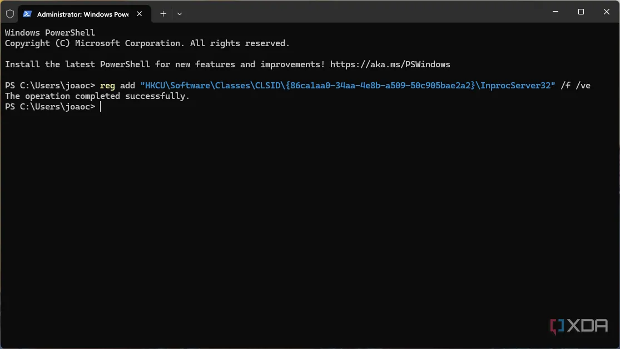Screen dimensions: 620x349
Task: Open the https://aka.ms/PSWindows link
Action: tap(390, 64)
